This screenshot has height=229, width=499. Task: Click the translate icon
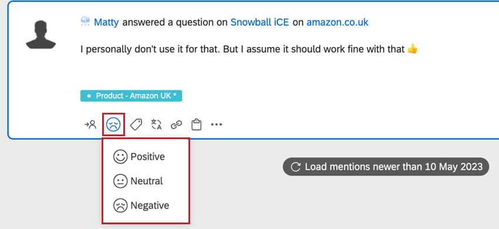157,124
